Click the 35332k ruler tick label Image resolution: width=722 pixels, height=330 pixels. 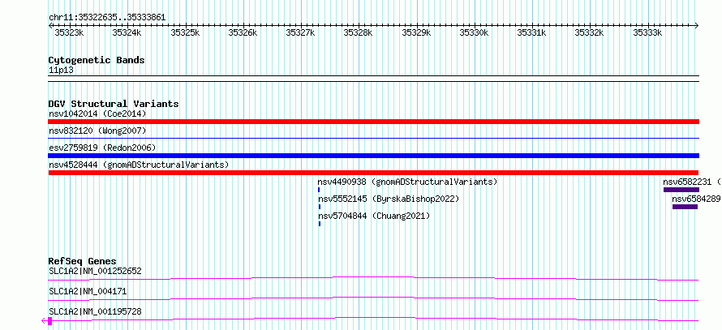589,32
